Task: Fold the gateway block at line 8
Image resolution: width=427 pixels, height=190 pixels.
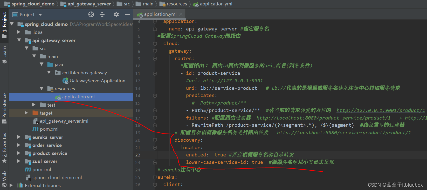Action: tap(155, 51)
